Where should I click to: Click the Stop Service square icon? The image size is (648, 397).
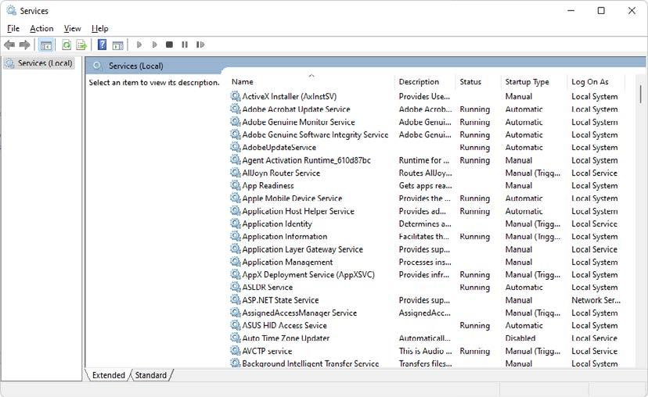click(169, 45)
